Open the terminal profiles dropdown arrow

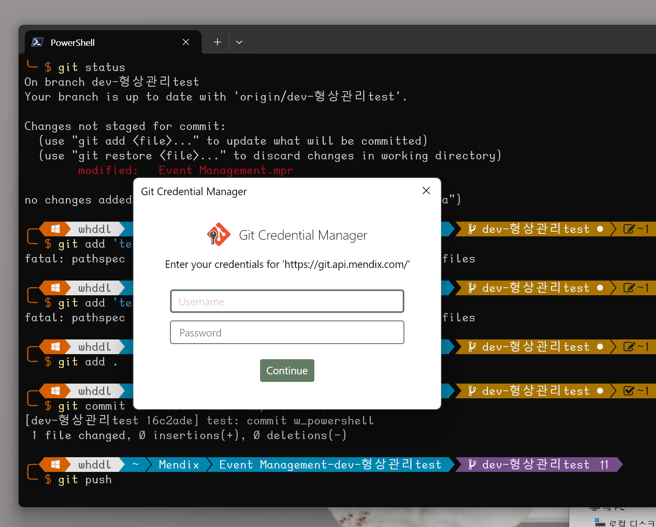pos(239,42)
